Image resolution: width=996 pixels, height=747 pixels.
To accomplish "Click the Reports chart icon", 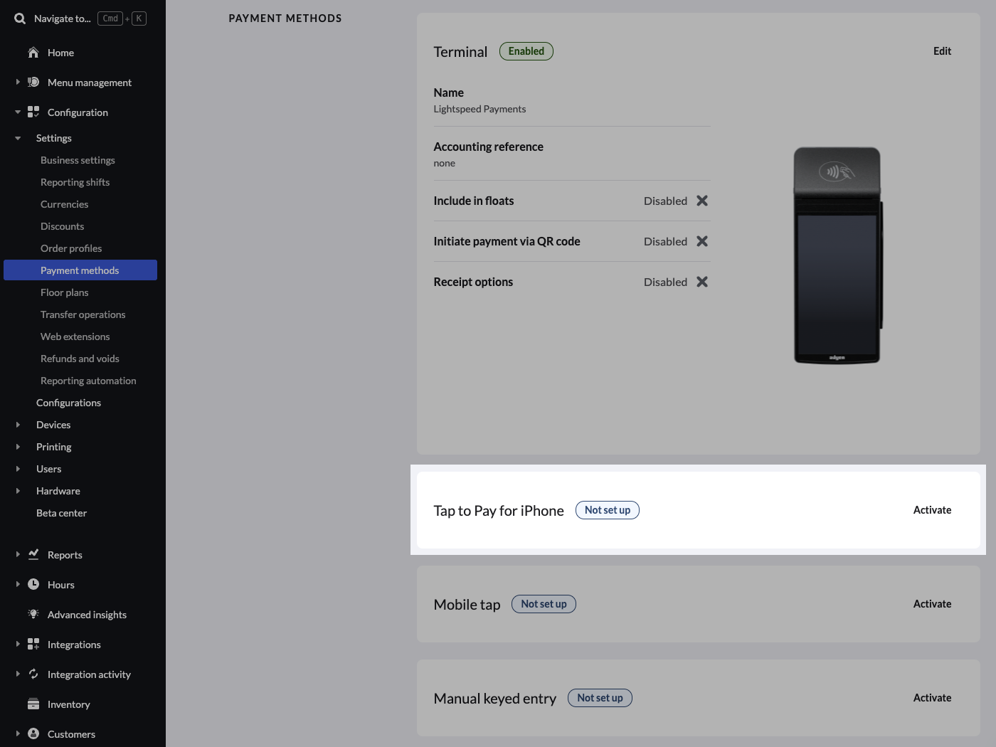I will (33, 554).
